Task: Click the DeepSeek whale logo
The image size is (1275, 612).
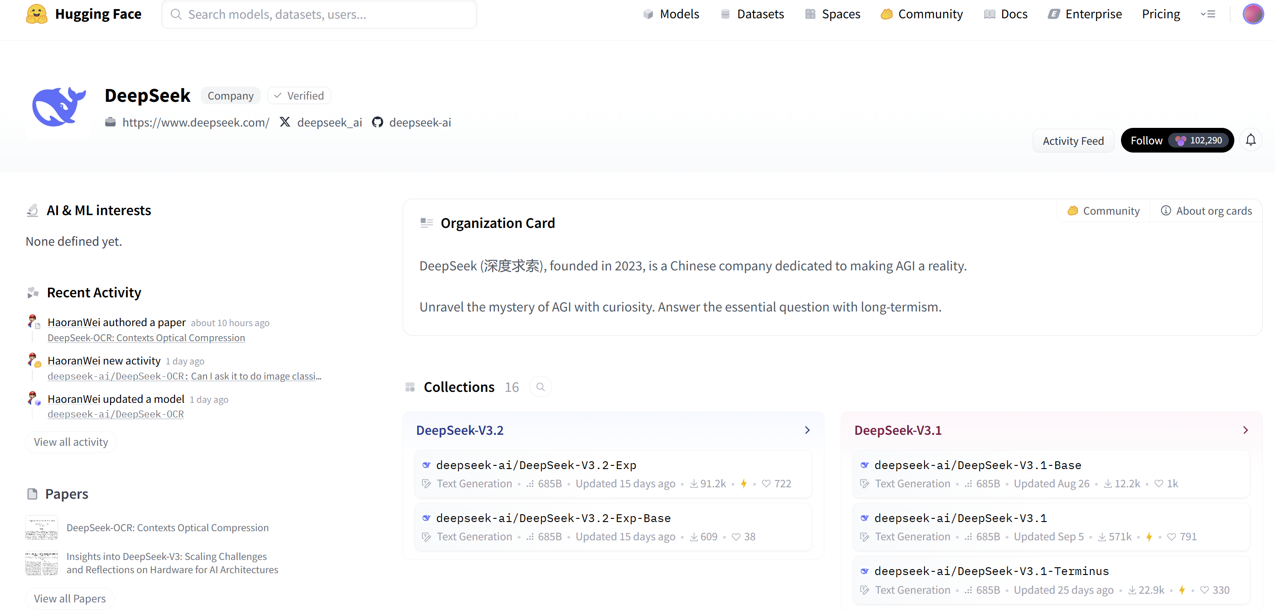Action: click(58, 107)
